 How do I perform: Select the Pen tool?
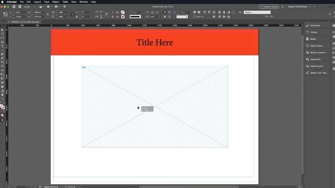(2, 54)
